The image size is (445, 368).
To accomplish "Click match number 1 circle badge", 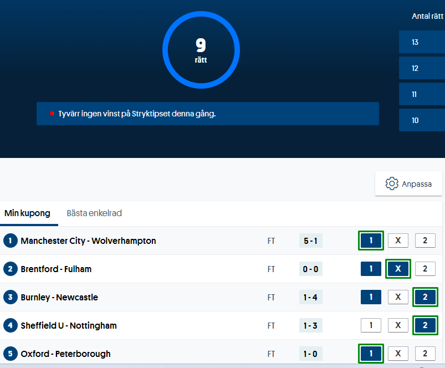I will coord(10,241).
